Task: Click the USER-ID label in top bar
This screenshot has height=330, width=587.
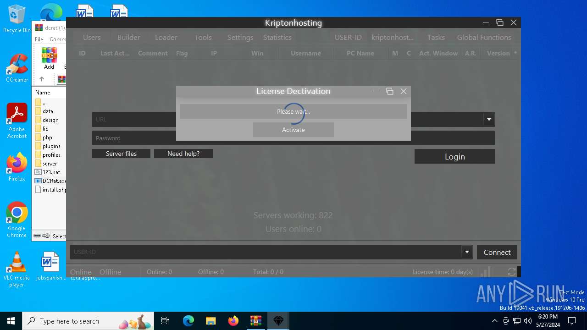Action: [x=348, y=38]
